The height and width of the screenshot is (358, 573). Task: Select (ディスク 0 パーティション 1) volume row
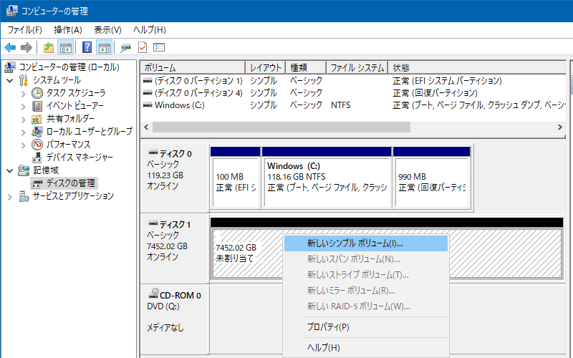[x=353, y=80]
